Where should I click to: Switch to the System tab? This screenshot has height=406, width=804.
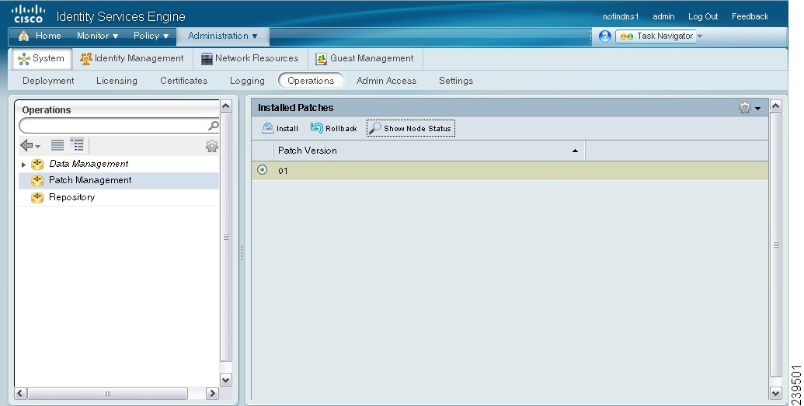(41, 58)
